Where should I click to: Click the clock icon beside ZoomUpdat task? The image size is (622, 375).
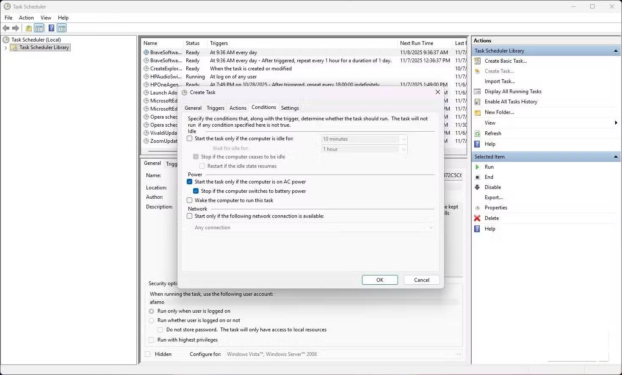click(x=146, y=141)
